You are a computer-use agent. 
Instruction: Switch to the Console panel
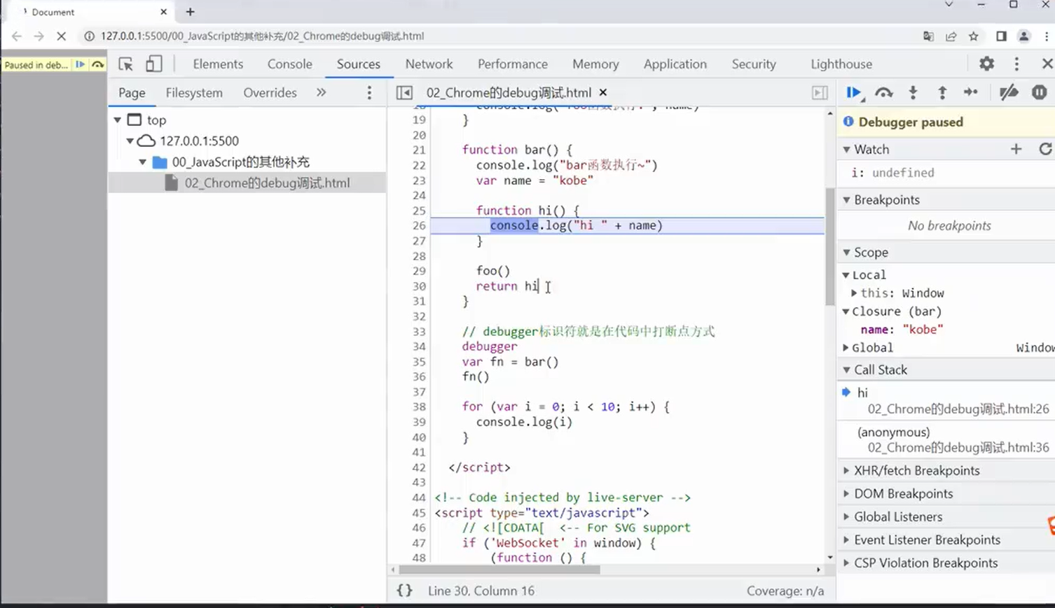pyautogui.click(x=289, y=64)
